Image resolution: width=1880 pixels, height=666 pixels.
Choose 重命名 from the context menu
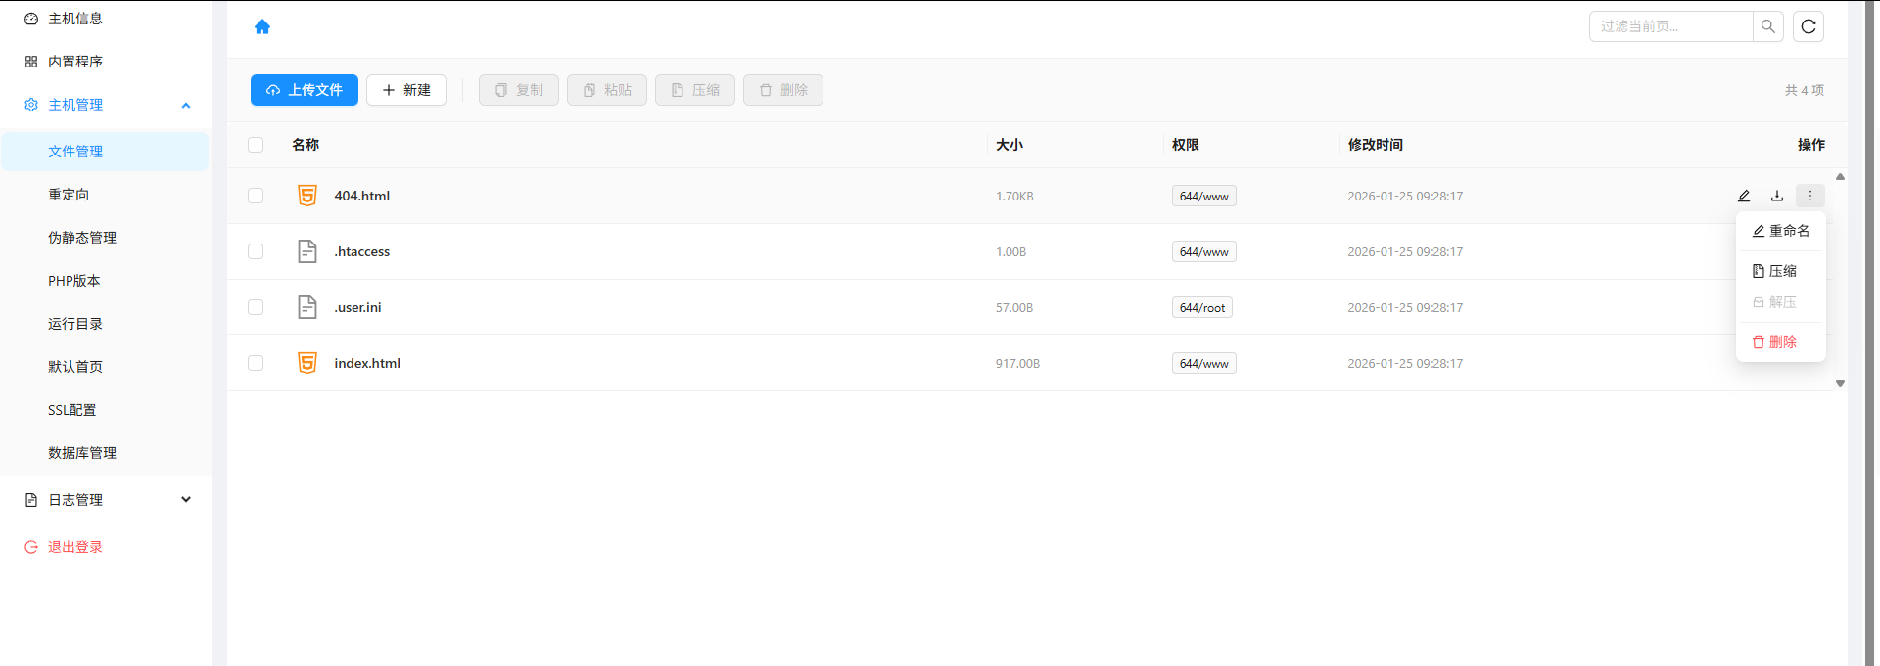[1781, 231]
